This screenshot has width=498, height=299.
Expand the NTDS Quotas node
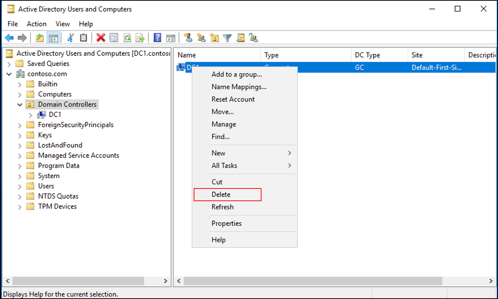point(20,196)
